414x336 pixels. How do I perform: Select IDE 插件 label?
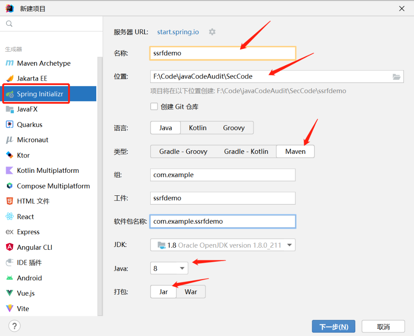coord(29,263)
